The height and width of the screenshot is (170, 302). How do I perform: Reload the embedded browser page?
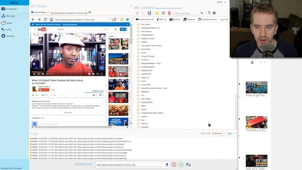[45, 19]
